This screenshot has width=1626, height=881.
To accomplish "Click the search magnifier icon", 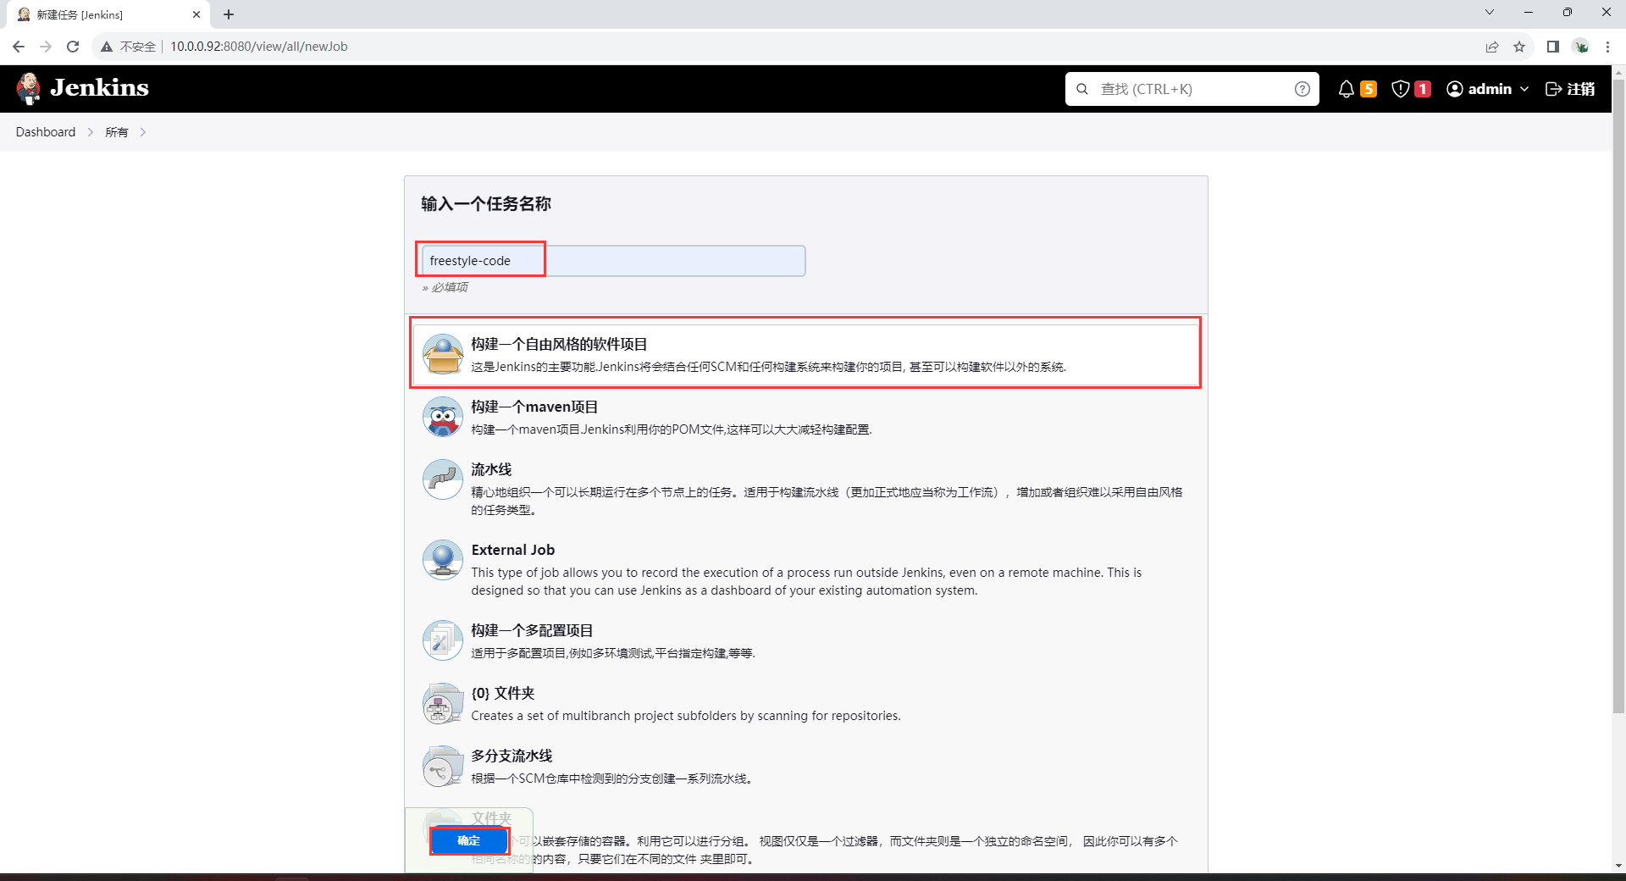I will tap(1082, 89).
